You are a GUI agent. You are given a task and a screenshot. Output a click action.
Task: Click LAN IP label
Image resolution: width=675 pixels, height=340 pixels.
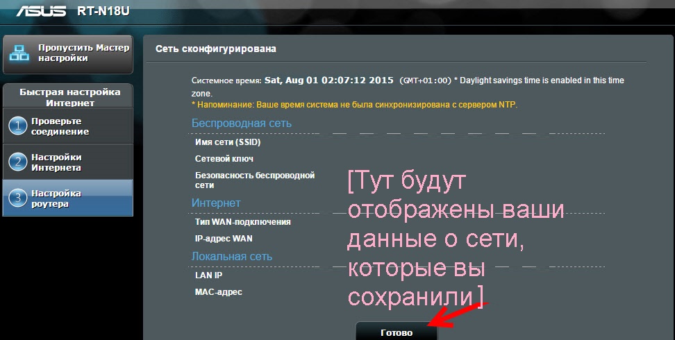pyautogui.click(x=208, y=275)
